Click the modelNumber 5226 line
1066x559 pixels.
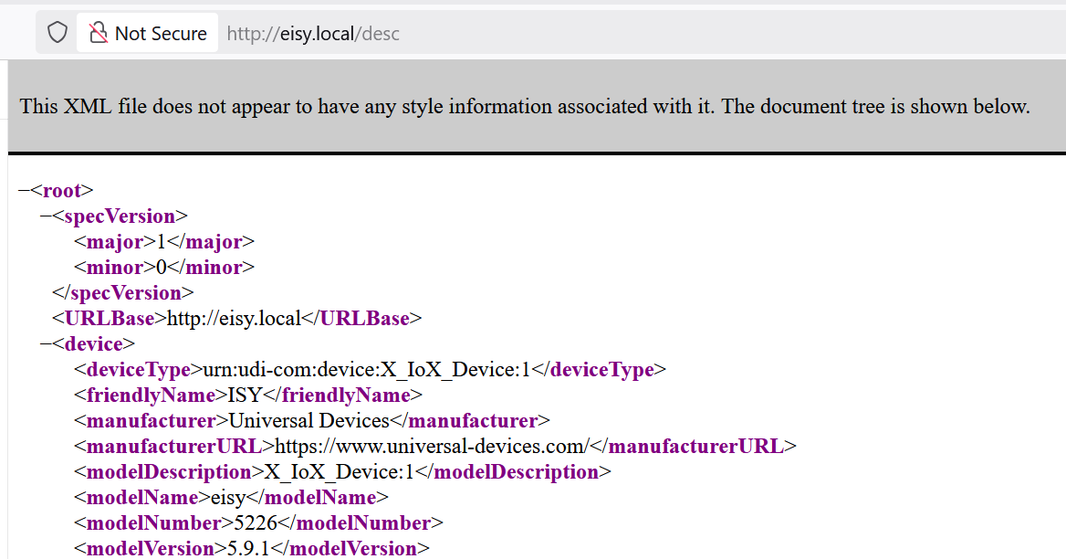258,523
